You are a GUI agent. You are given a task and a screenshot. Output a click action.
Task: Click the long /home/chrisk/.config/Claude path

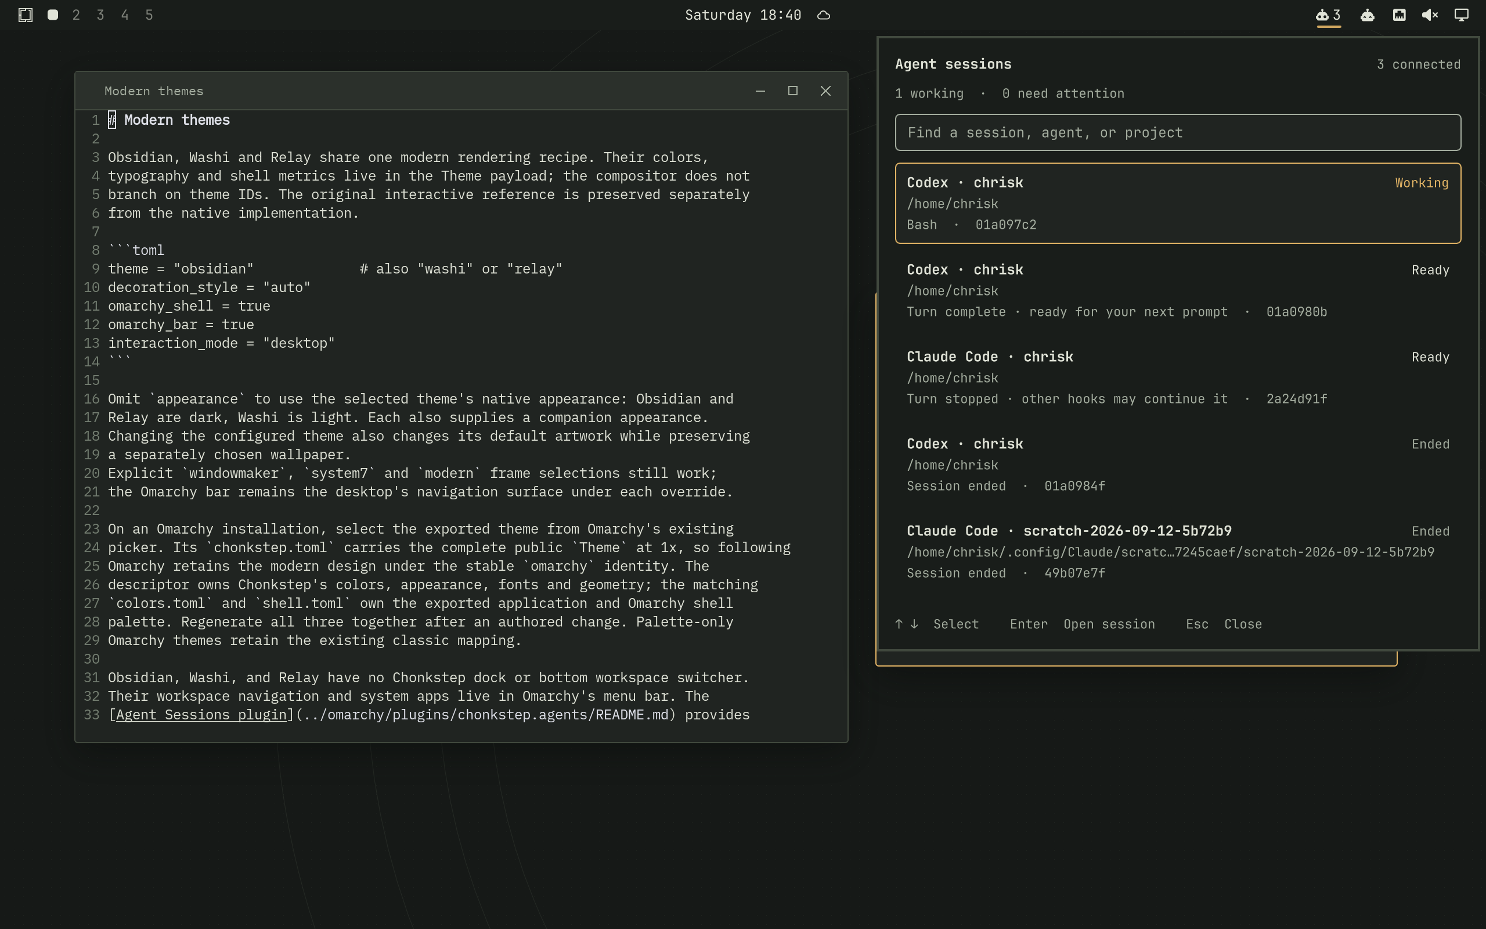click(1170, 552)
